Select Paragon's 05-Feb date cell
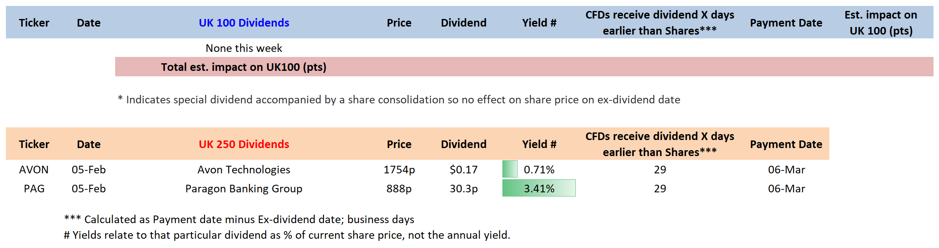 pyautogui.click(x=89, y=189)
